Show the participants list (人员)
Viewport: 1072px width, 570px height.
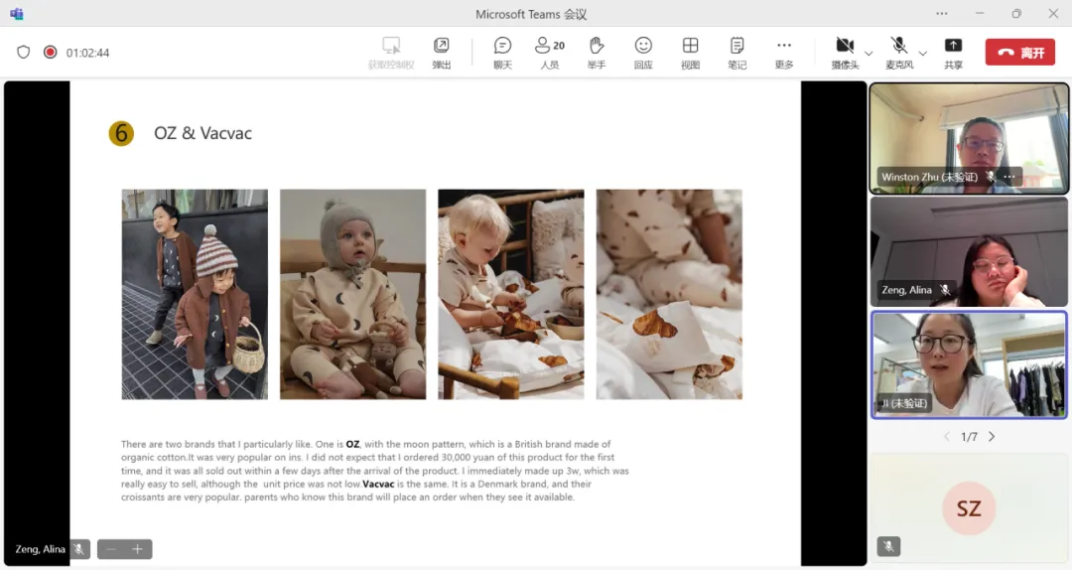(x=549, y=53)
